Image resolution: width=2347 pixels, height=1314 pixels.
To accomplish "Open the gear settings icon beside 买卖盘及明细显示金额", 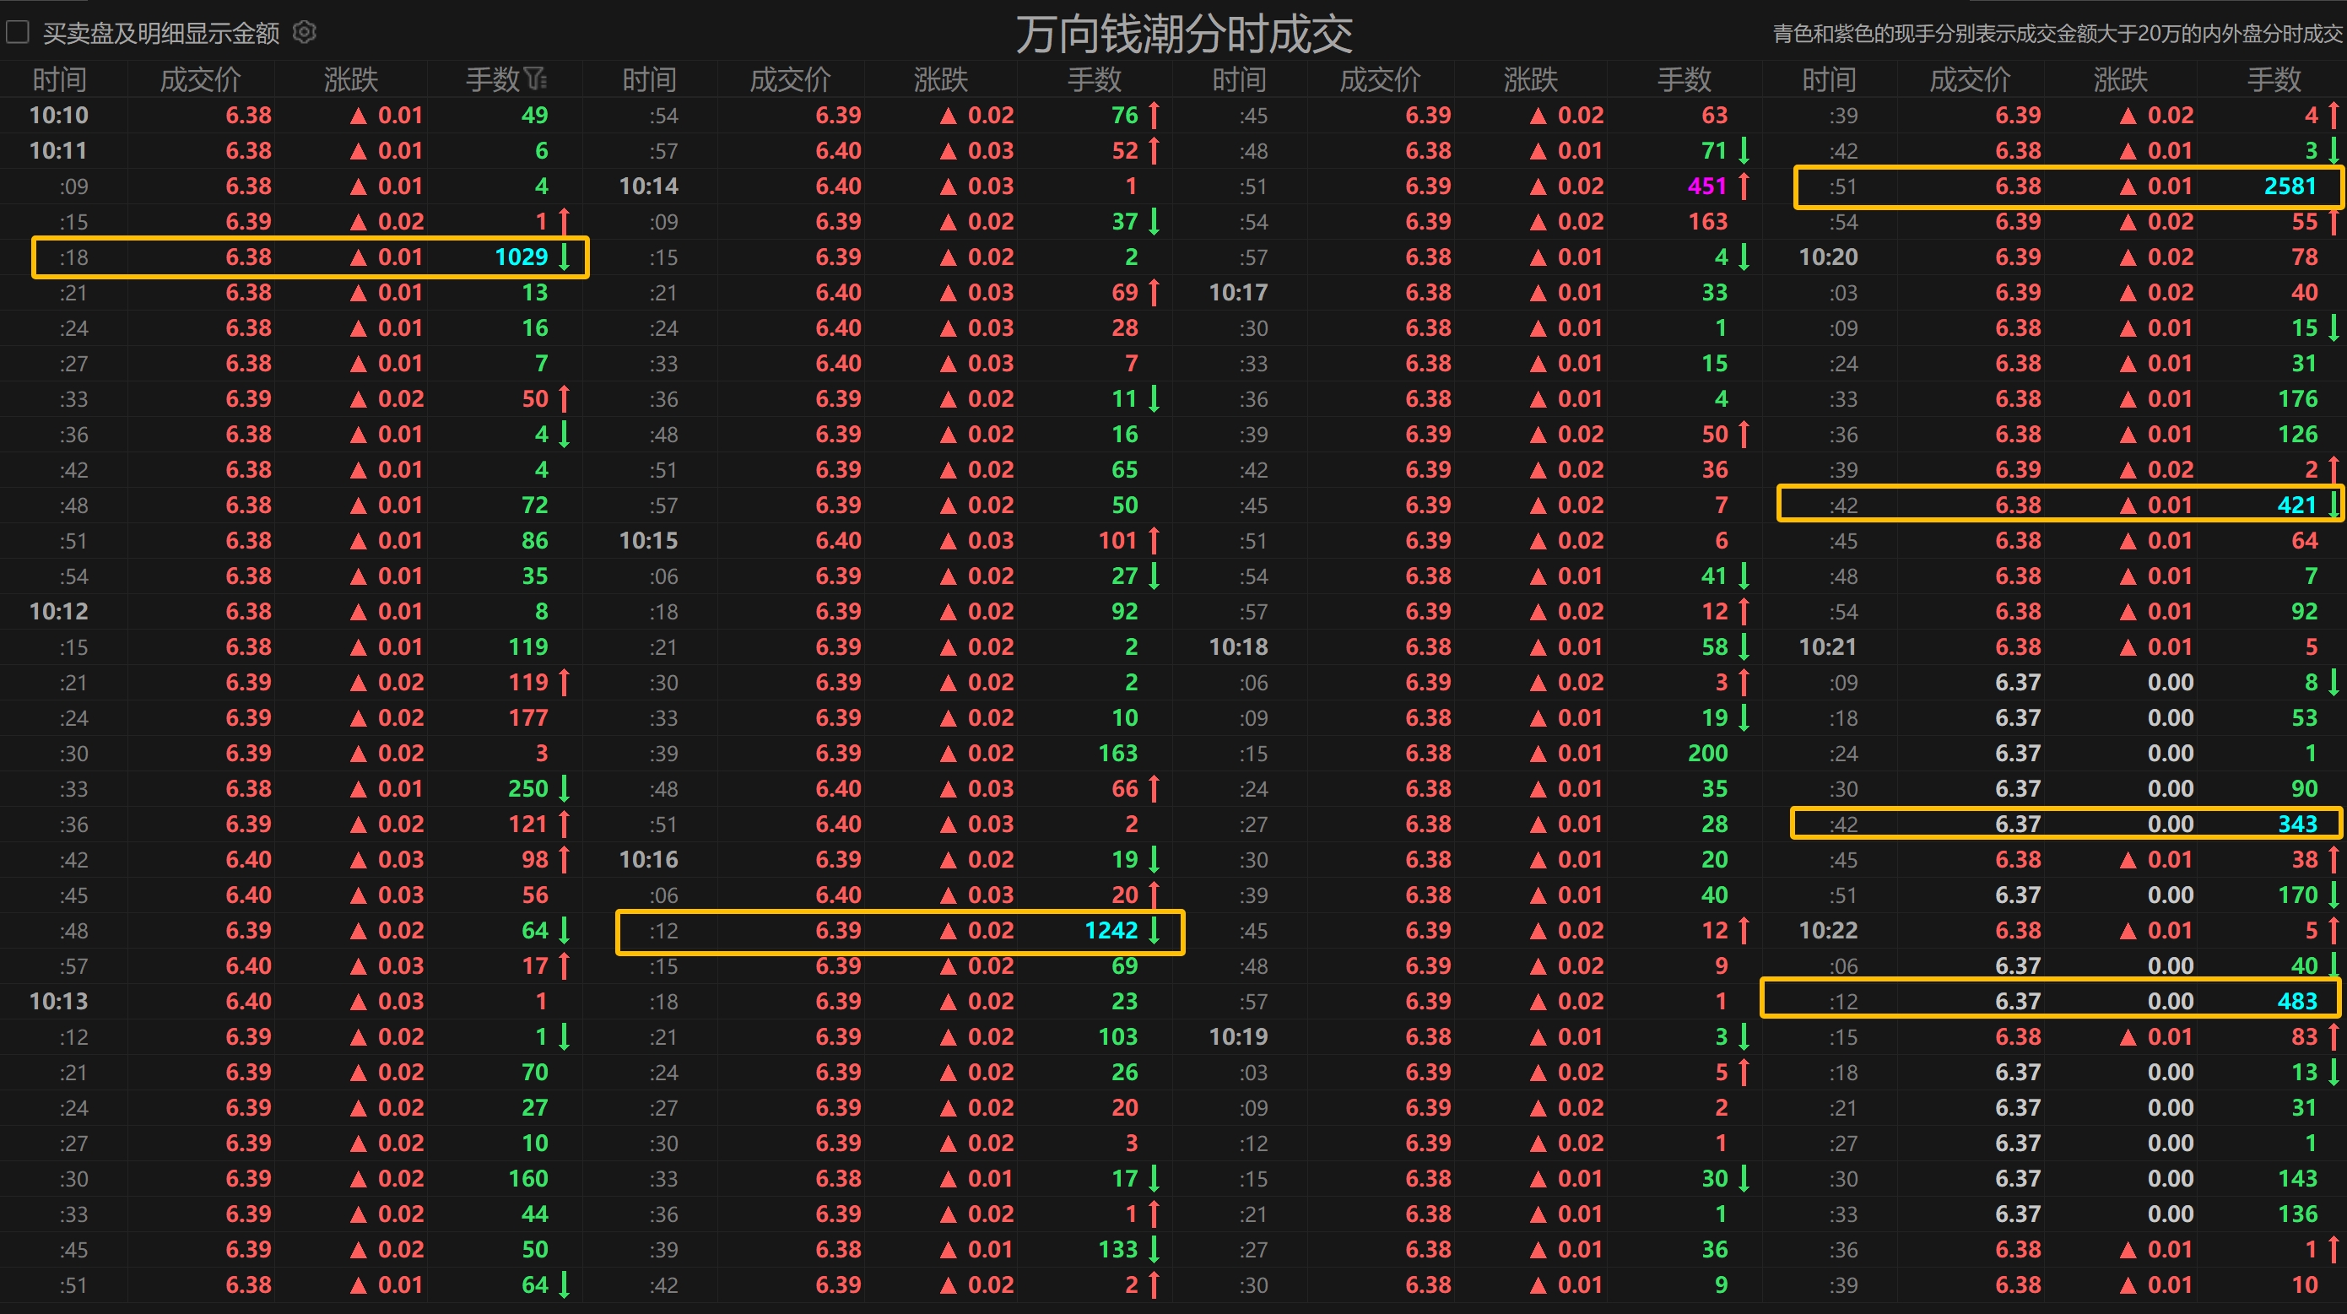I will click(305, 33).
